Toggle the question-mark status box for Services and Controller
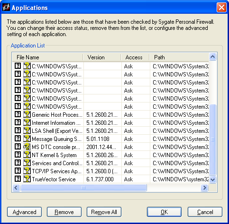 pos(18,162)
